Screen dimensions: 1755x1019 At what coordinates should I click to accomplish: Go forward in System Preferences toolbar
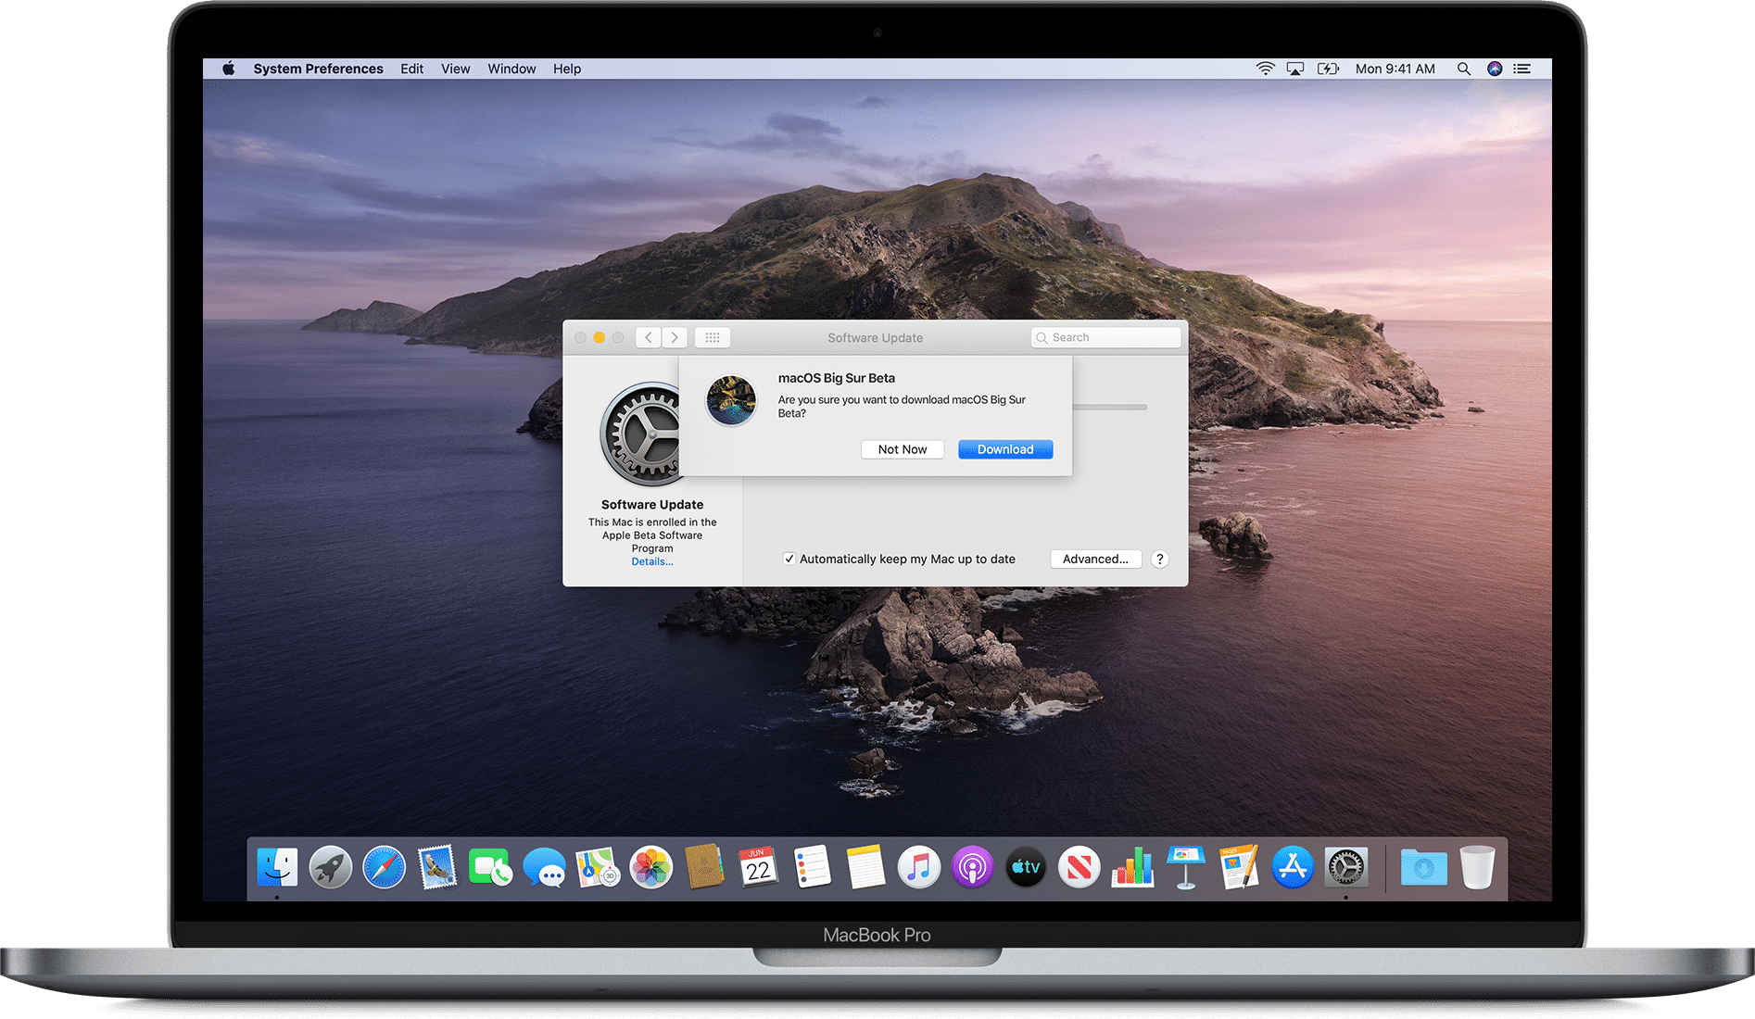(675, 337)
